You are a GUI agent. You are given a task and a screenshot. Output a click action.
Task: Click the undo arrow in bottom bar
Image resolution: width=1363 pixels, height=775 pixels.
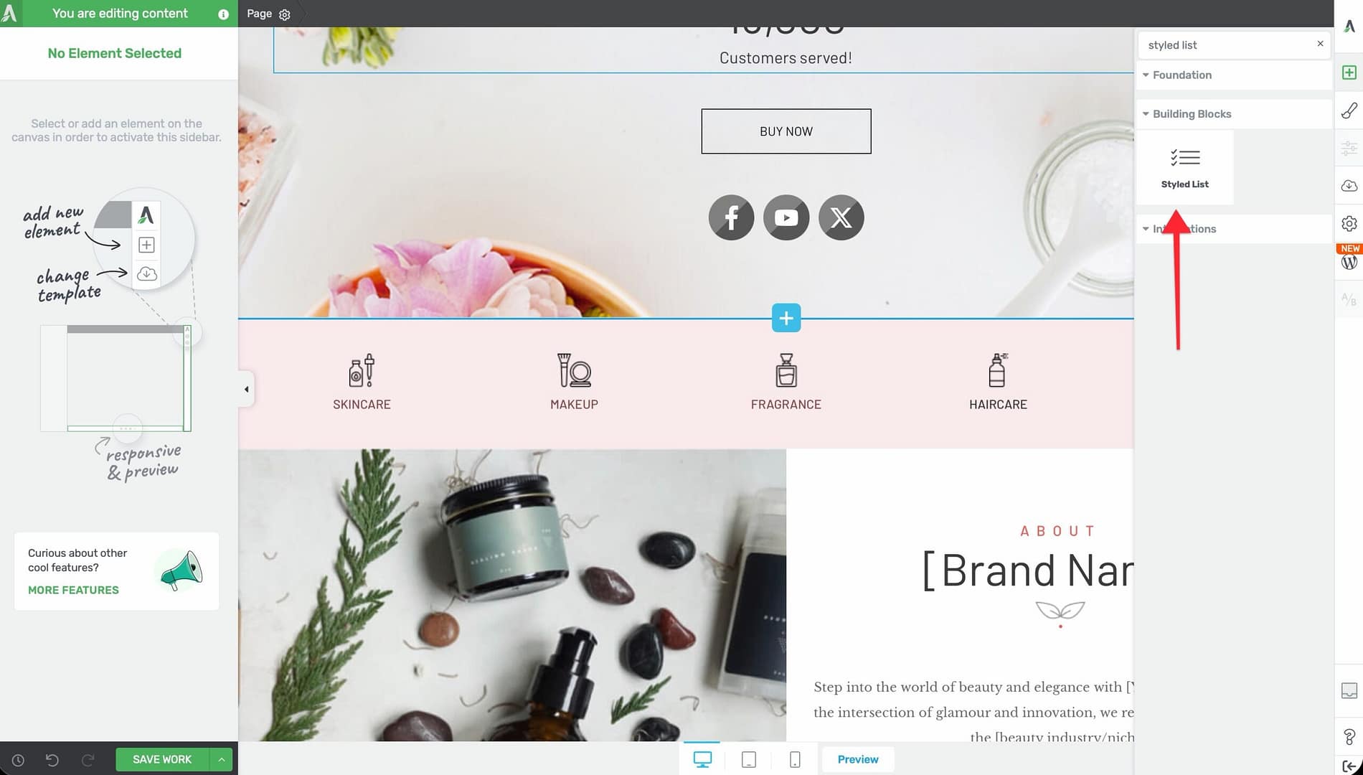tap(52, 760)
